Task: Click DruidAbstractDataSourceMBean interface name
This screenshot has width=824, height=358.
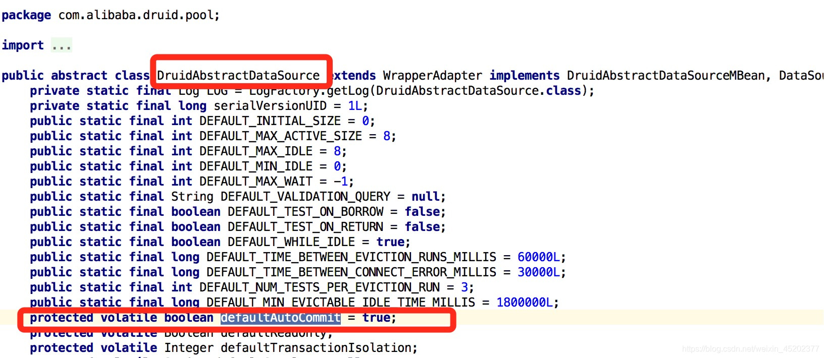Action: pyautogui.click(x=665, y=76)
